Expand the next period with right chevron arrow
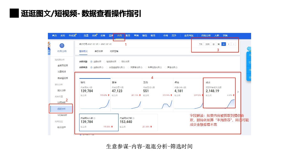 234,44
